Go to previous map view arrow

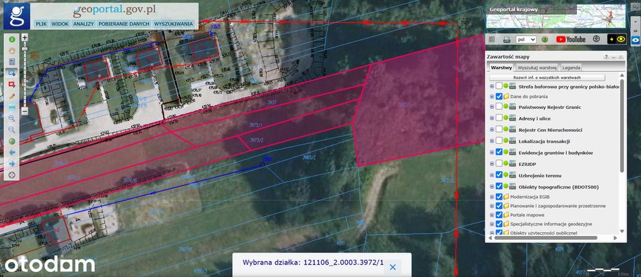(12, 152)
